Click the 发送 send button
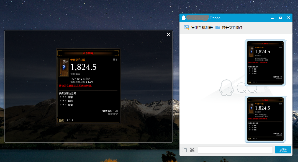Screen dimensions: 298x162 pyautogui.click(x=283, y=150)
